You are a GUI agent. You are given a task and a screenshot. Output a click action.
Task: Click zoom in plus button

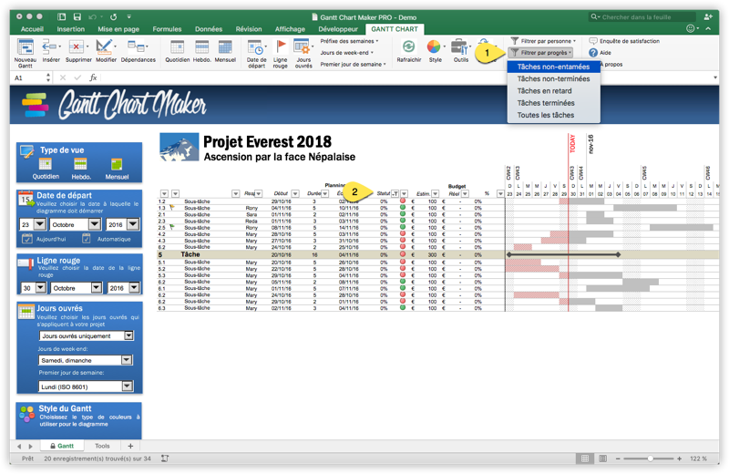(679, 459)
